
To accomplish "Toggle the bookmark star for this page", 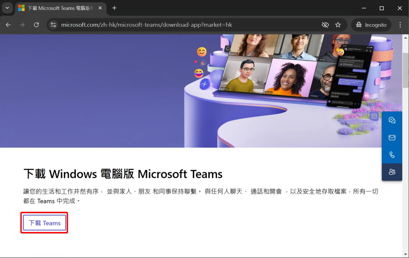I will pos(338,25).
